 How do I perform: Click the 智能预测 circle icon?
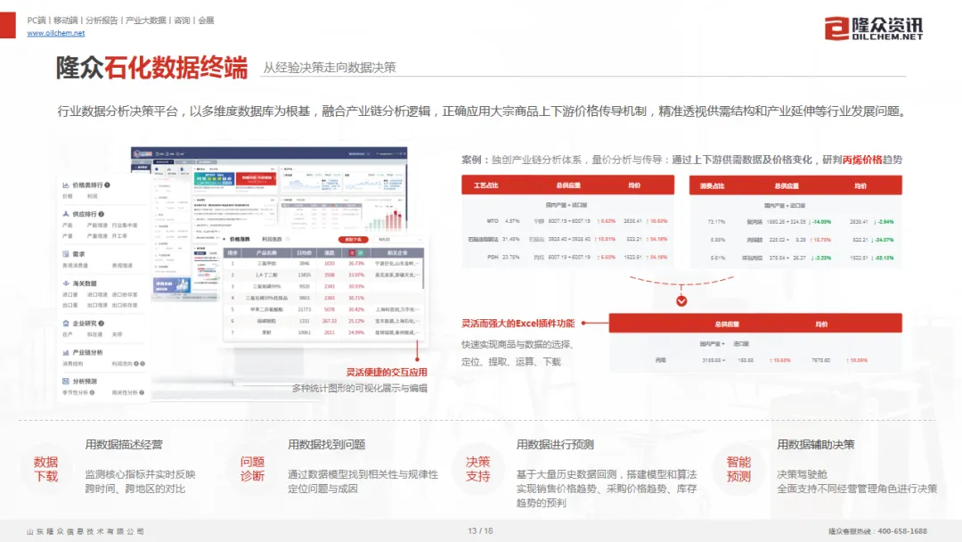point(738,469)
